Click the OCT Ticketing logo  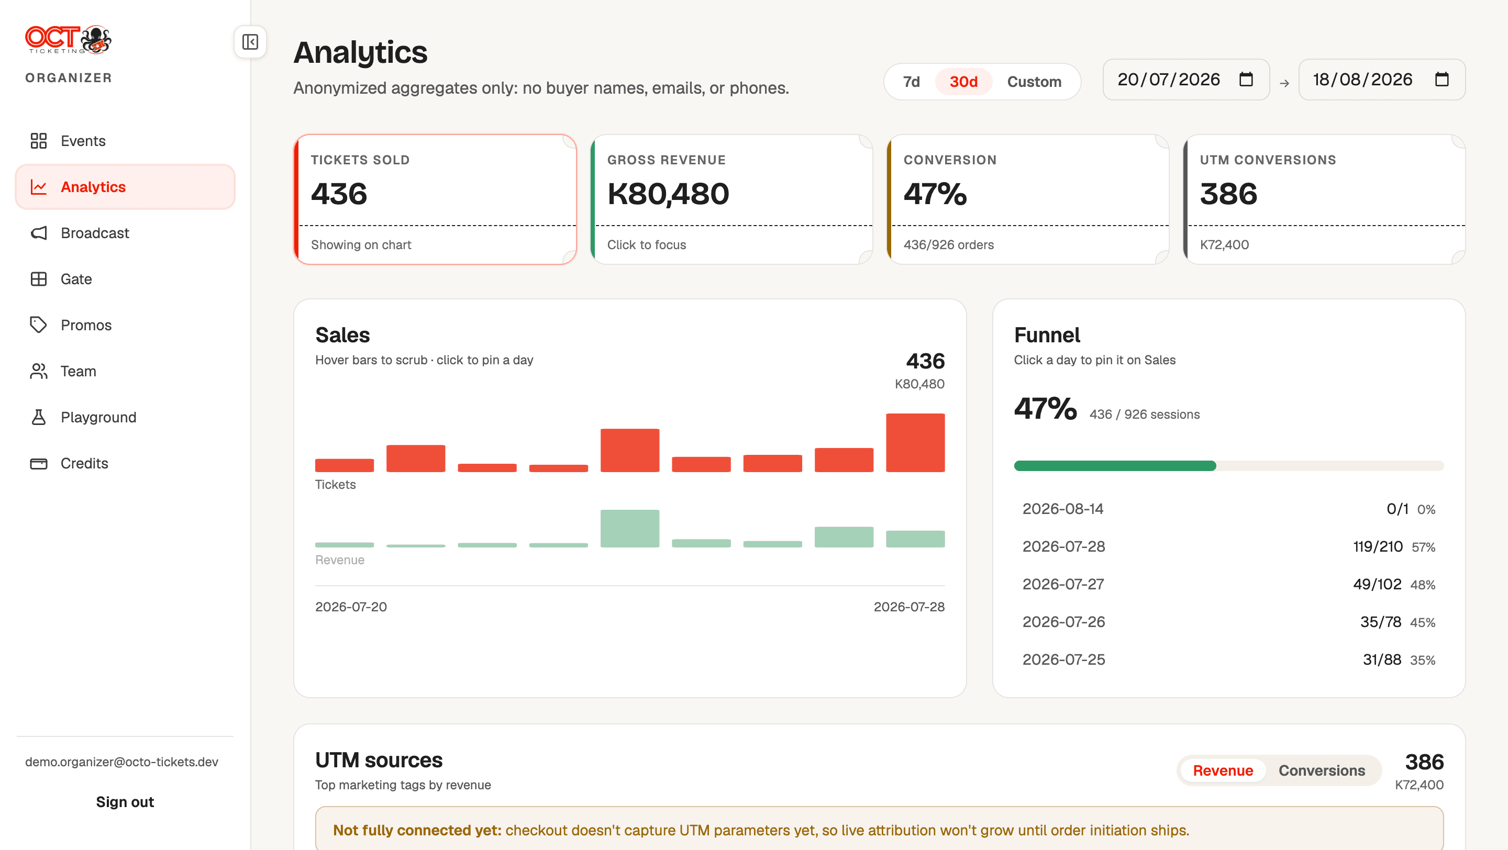point(68,40)
